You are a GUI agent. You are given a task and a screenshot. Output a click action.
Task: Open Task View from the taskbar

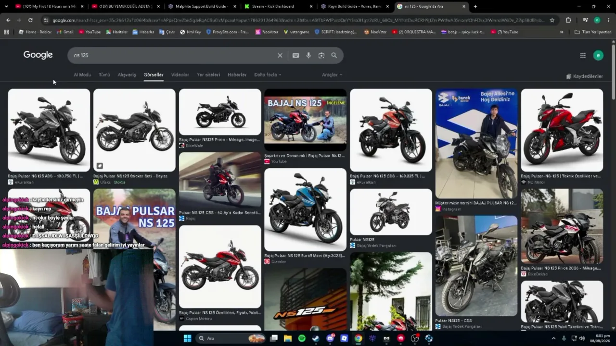point(274,338)
